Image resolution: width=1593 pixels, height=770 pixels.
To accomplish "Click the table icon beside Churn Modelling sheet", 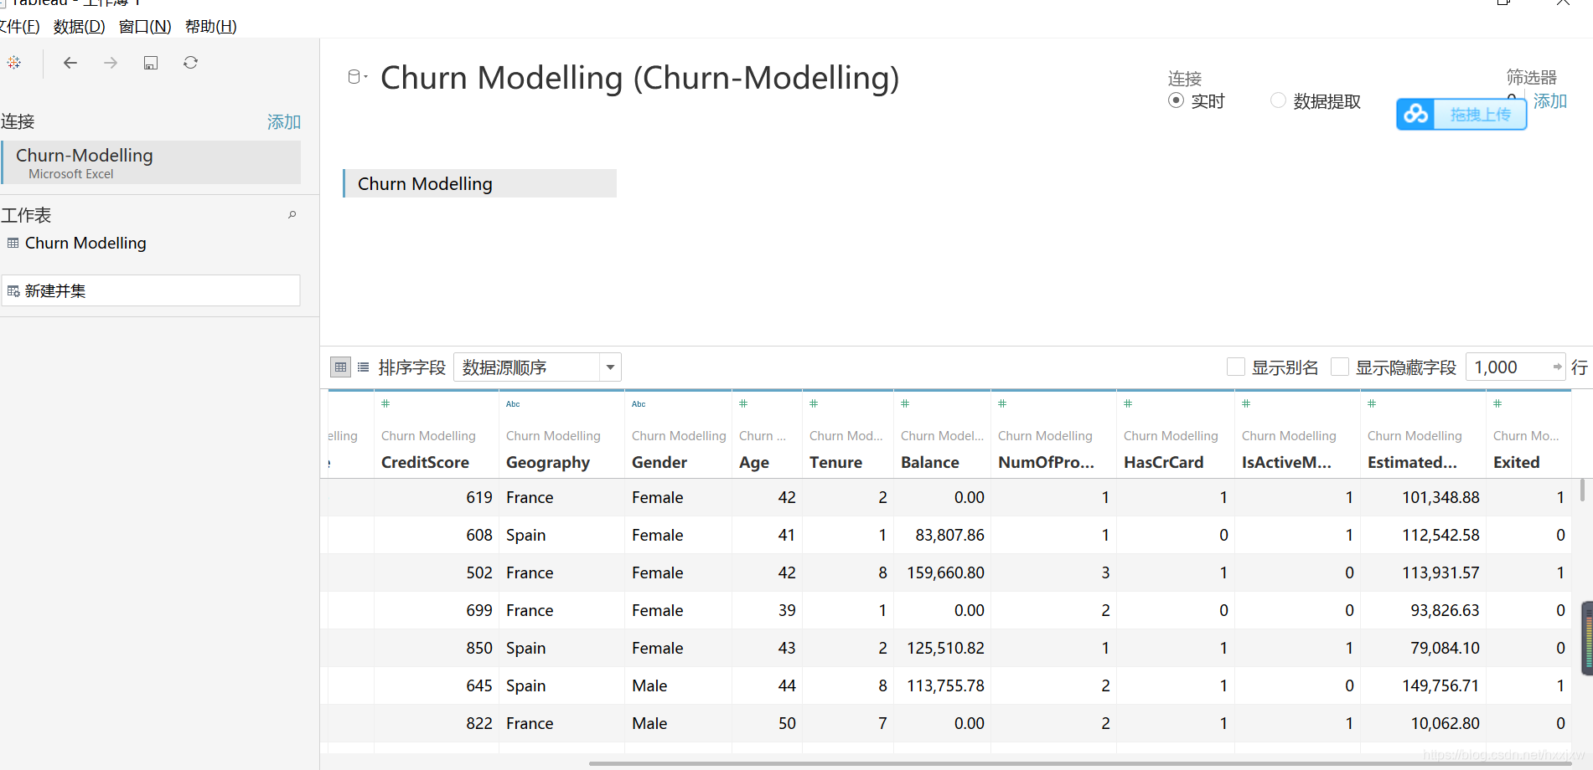I will [x=13, y=243].
